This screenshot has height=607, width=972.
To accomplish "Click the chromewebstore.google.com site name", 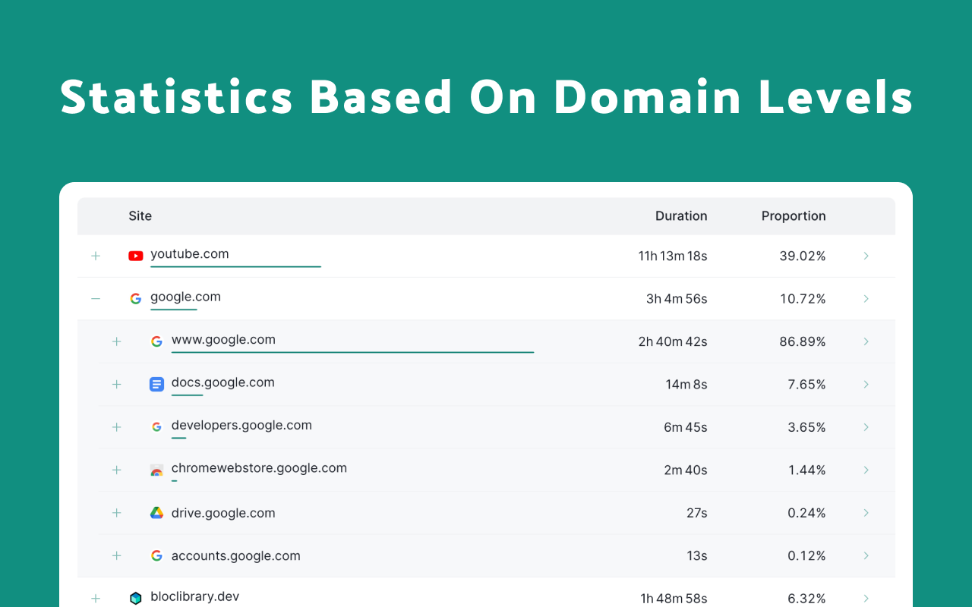I will coord(259,468).
